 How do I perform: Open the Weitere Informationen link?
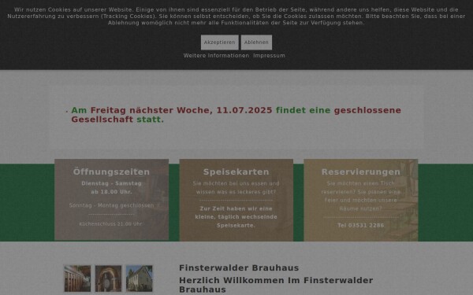(x=216, y=56)
